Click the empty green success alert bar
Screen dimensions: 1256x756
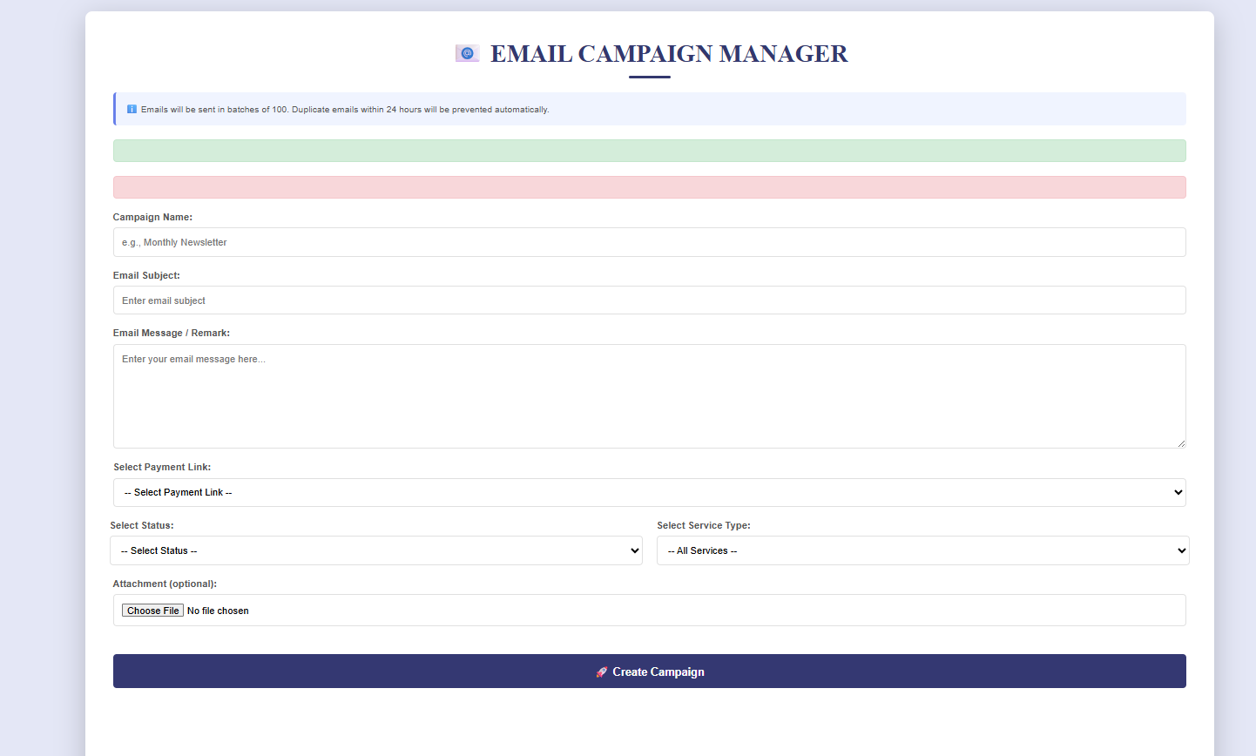(x=649, y=152)
